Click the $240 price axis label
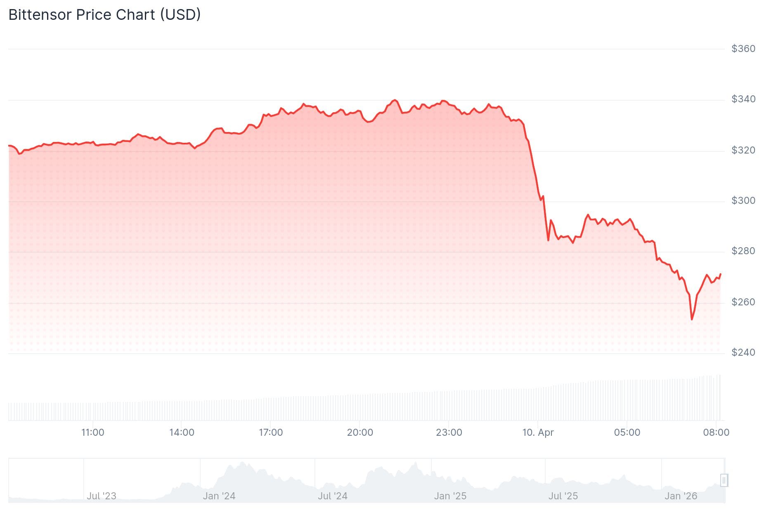The width and height of the screenshot is (764, 515). tap(743, 352)
